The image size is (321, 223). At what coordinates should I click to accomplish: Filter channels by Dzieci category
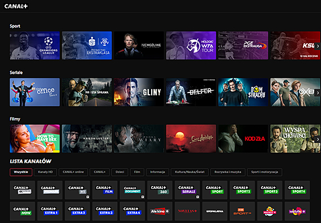(120, 172)
